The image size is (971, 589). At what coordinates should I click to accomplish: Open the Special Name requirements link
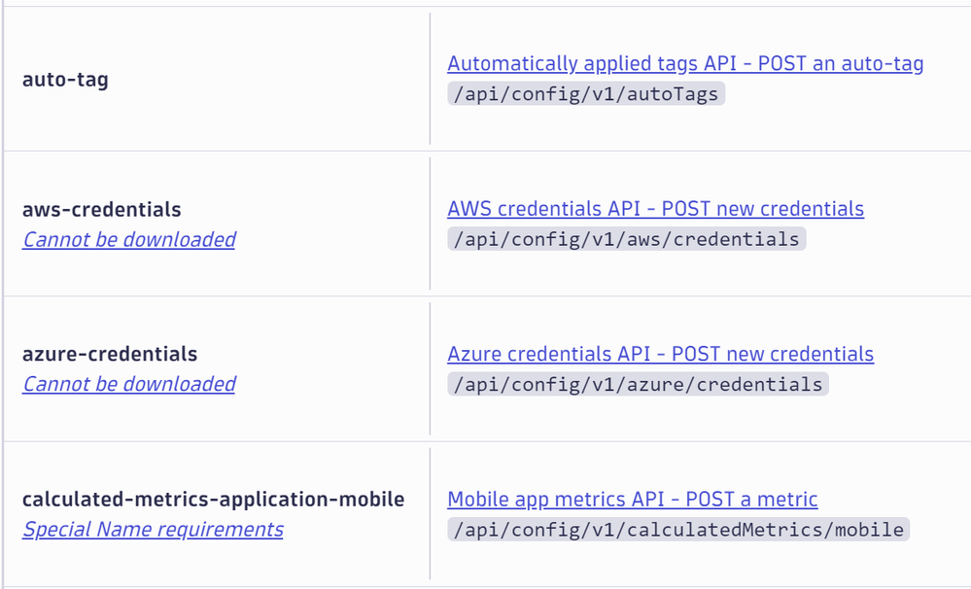coord(153,530)
